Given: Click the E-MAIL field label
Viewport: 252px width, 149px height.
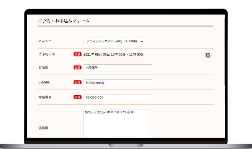Looking at the screenshot, I should click(44, 82).
